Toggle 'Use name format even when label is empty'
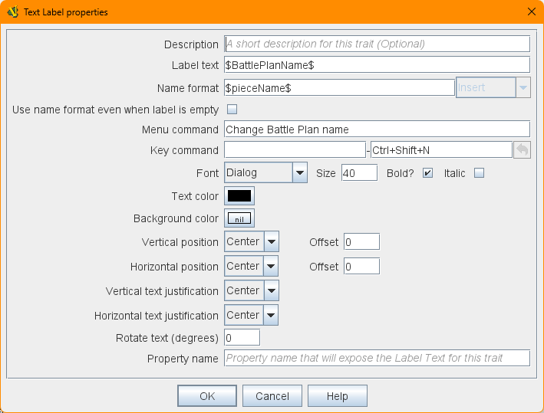544x413 pixels. 232,110
